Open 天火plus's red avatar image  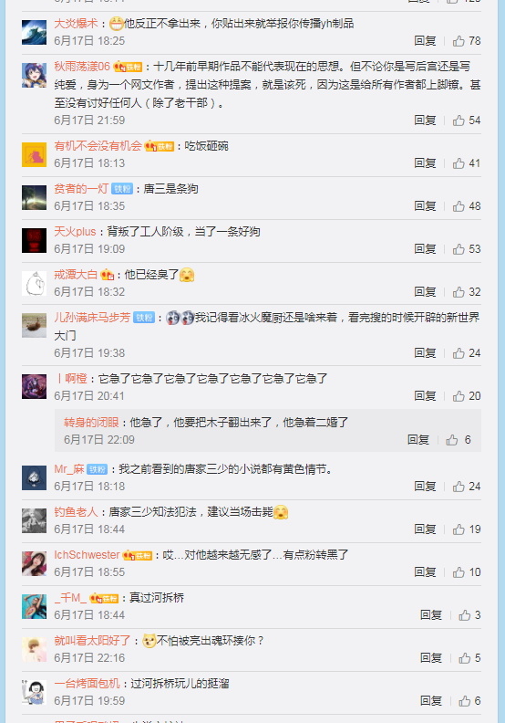pyautogui.click(x=34, y=240)
